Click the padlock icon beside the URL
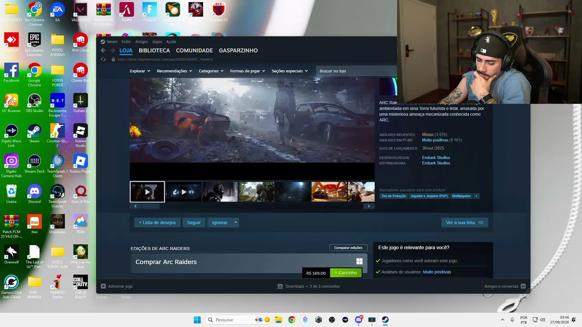The image size is (582, 327). click(x=113, y=59)
